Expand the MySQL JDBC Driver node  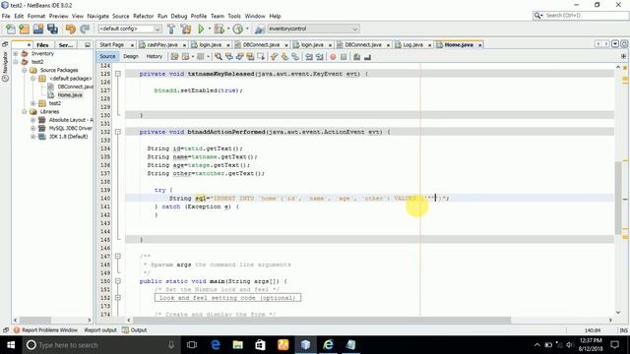(x=32, y=128)
